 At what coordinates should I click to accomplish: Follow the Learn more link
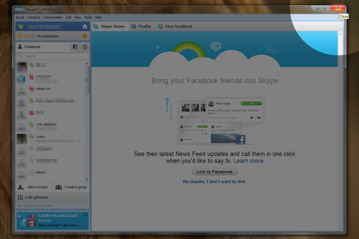tap(248, 161)
